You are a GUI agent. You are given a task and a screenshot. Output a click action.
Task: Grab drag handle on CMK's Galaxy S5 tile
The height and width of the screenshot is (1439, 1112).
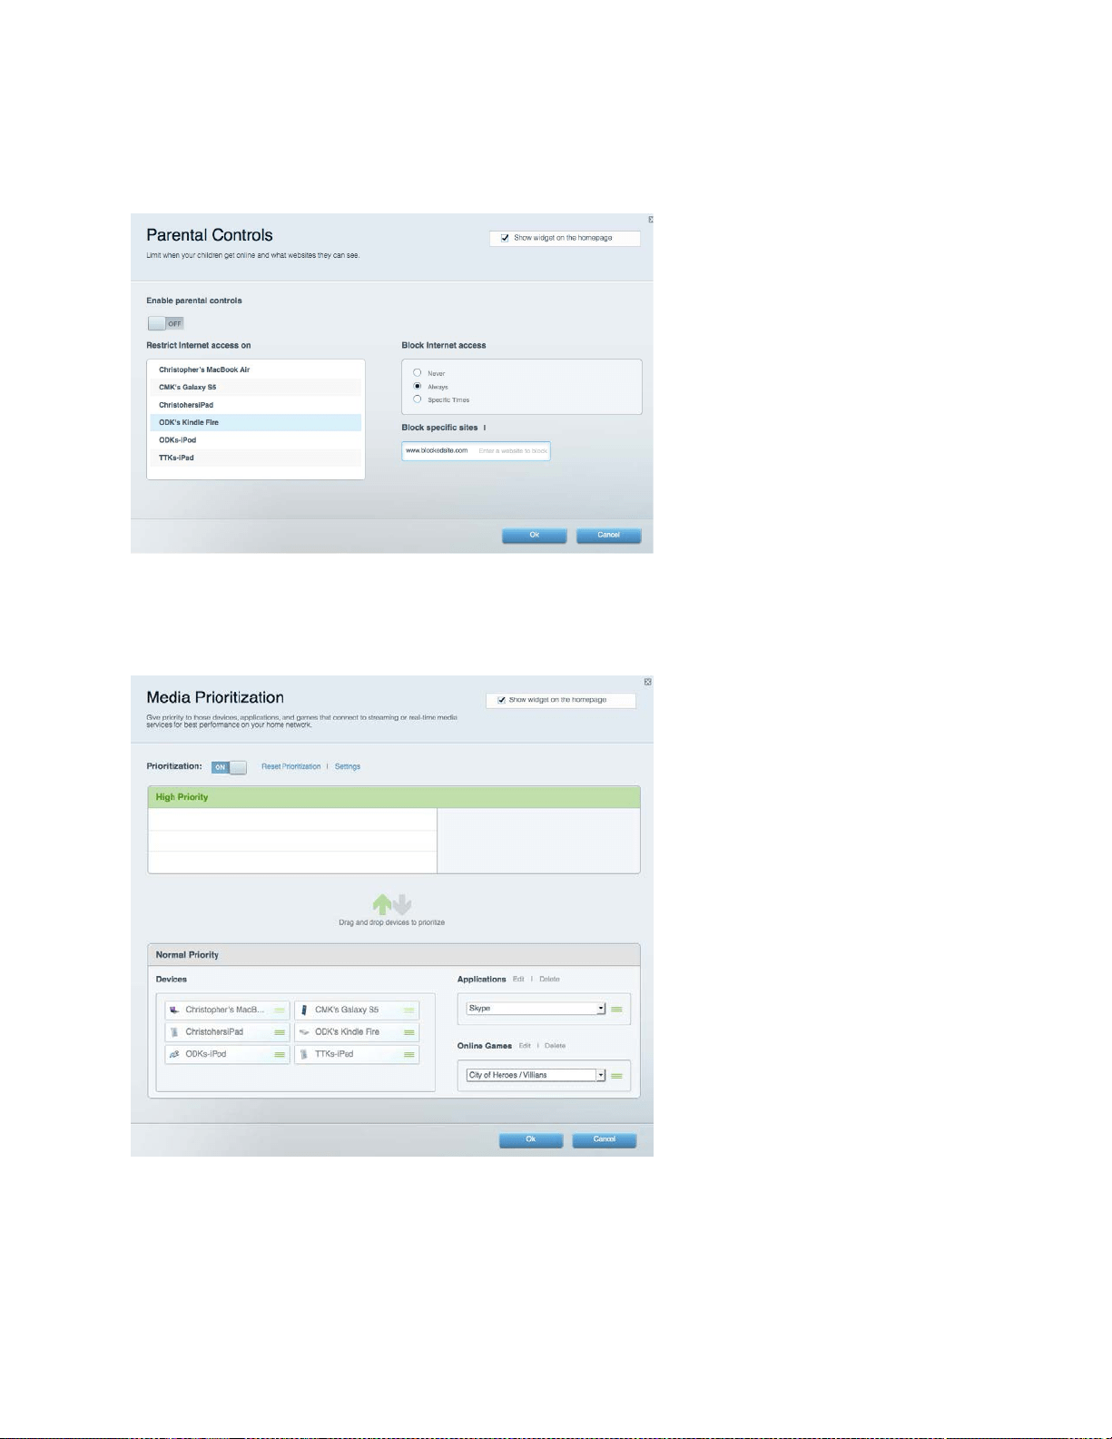[409, 1010]
